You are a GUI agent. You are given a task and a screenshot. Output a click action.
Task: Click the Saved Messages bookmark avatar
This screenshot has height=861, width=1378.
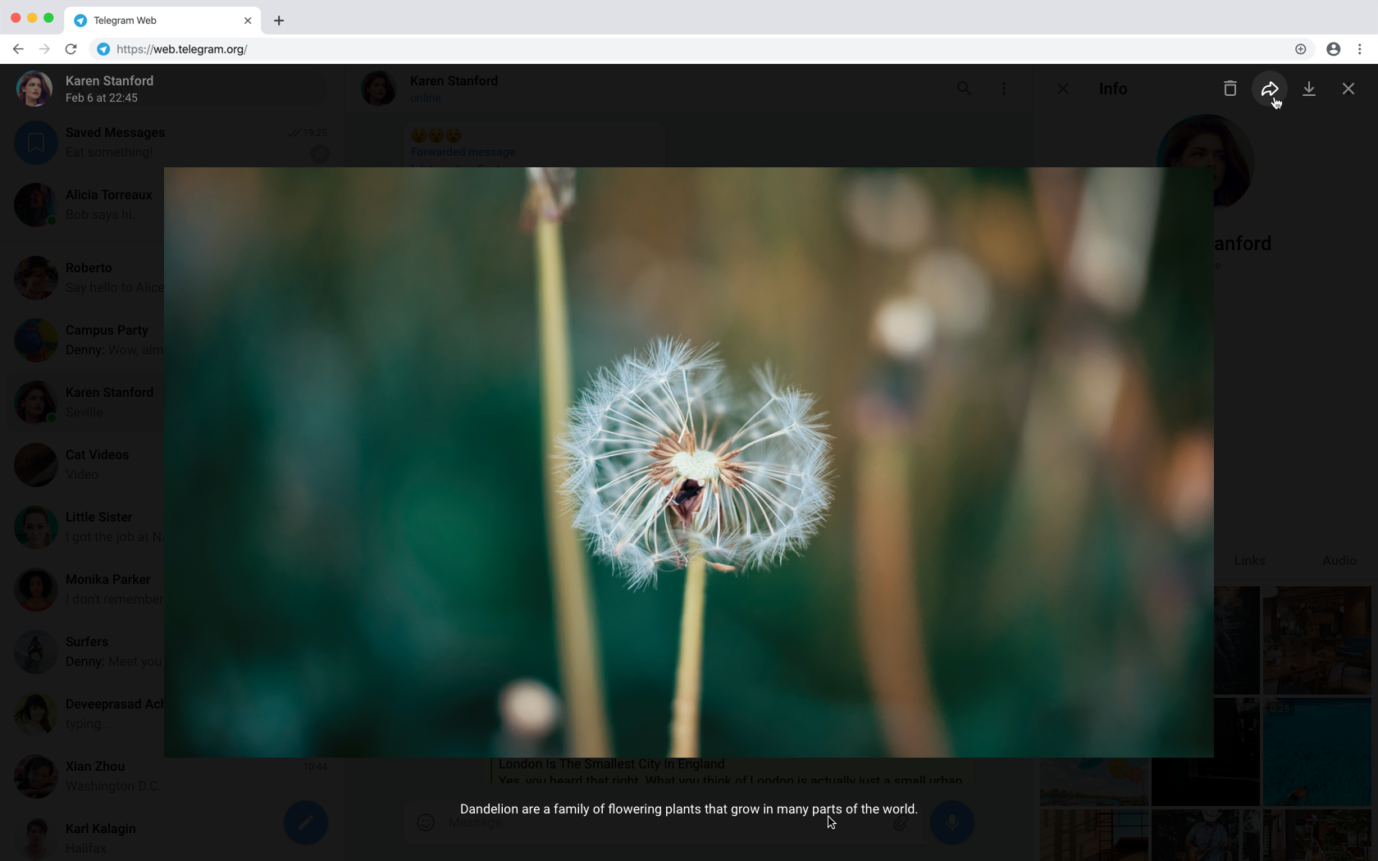point(36,143)
